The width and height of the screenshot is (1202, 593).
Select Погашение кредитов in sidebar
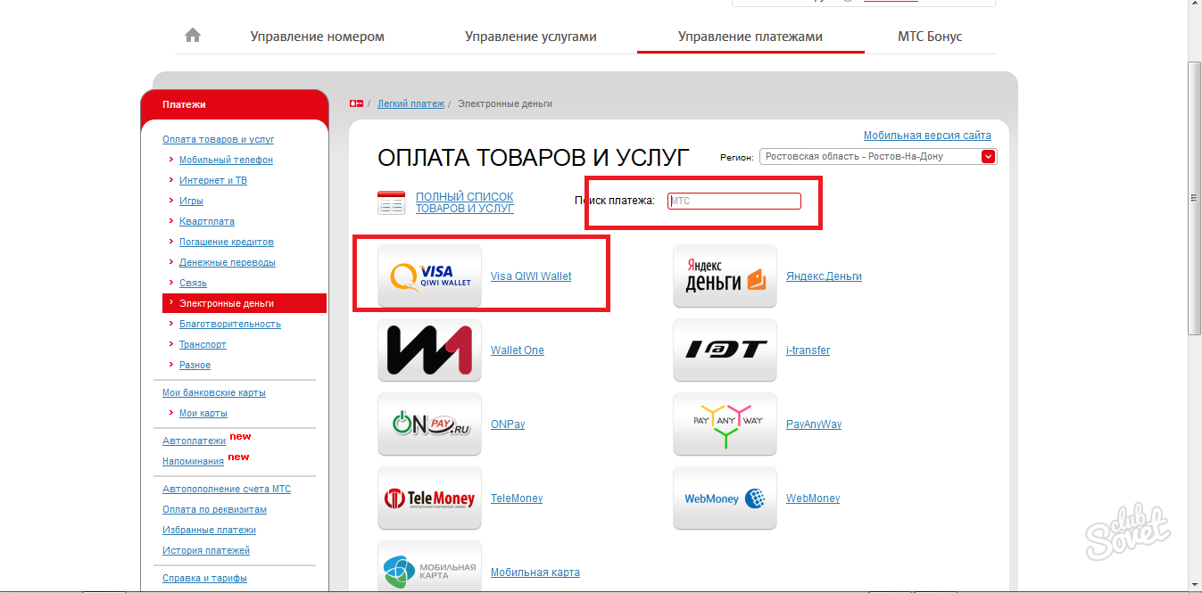click(227, 242)
